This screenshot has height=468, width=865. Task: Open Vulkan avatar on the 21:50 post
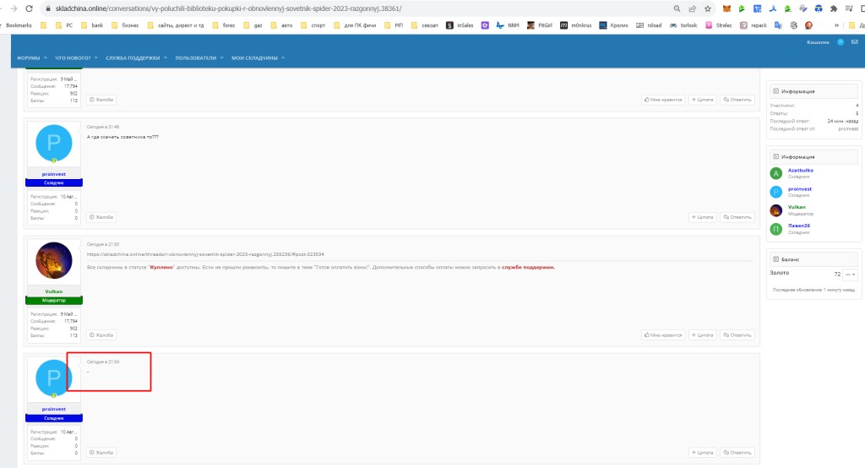[53, 260]
